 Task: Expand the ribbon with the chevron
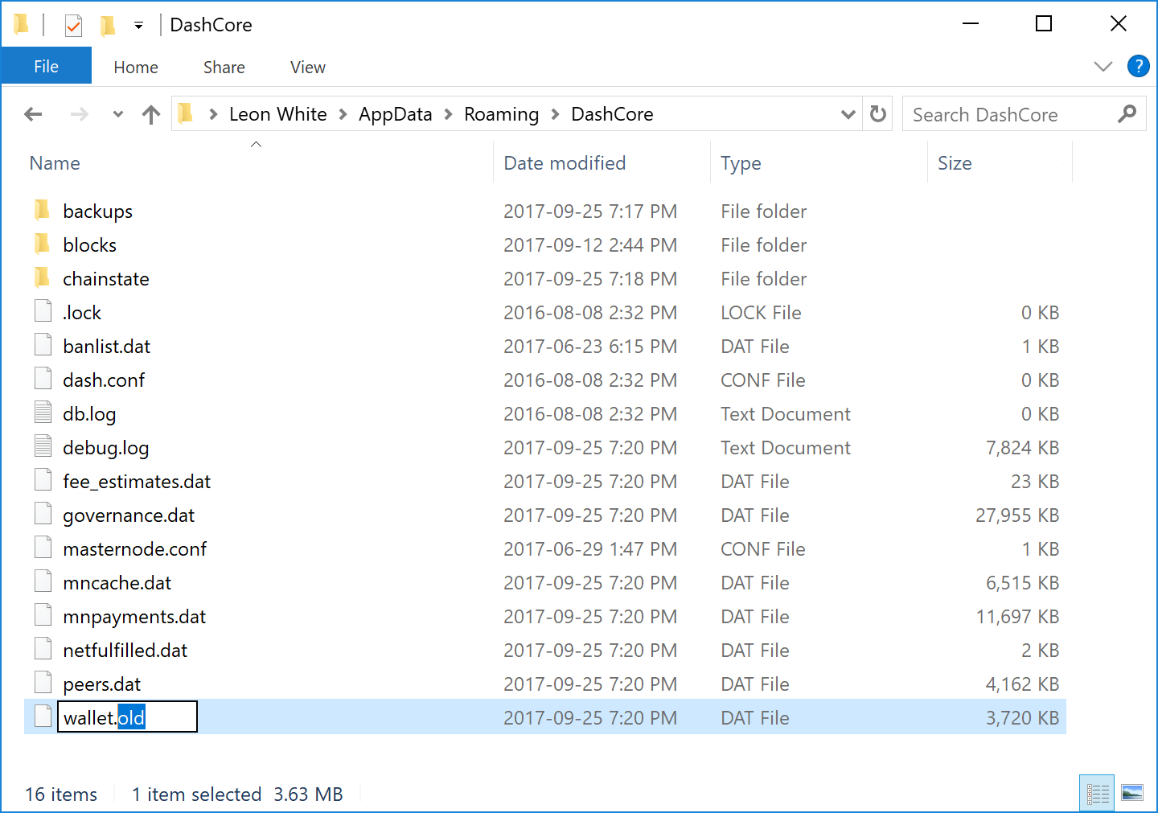click(1103, 66)
